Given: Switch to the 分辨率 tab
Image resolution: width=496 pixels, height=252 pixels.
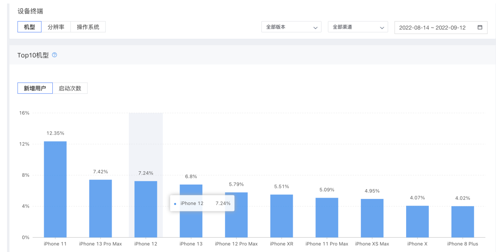Looking at the screenshot, I should [x=56, y=27].
